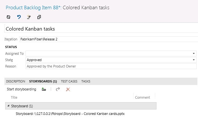Image resolution: width=198 pixels, height=127 pixels.
Task: Click the open linked item arrow icon
Action: pyautogui.click(x=58, y=89)
